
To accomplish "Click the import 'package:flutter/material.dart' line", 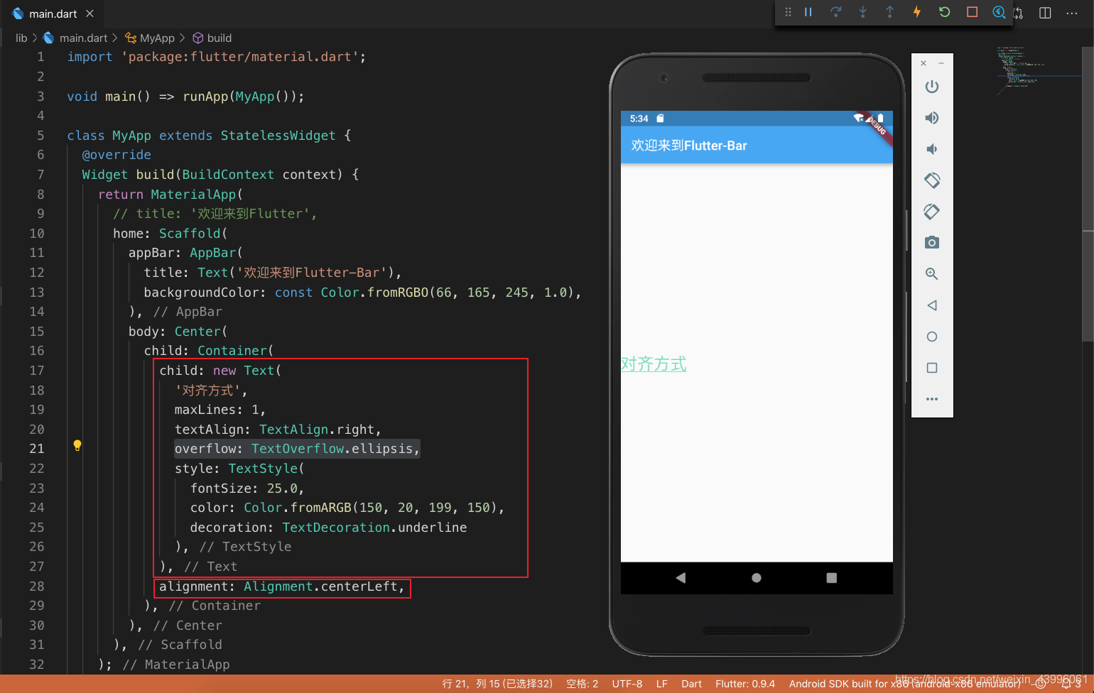I will pos(217,57).
